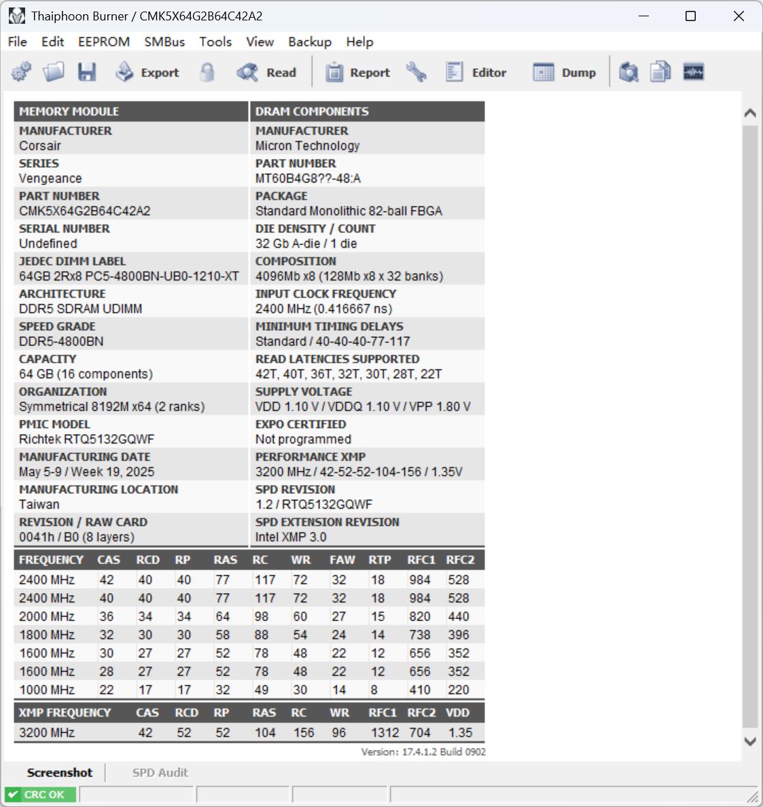The image size is (763, 807).
Task: Click the MT60B4G8??-48:A part number
Action: (x=308, y=179)
